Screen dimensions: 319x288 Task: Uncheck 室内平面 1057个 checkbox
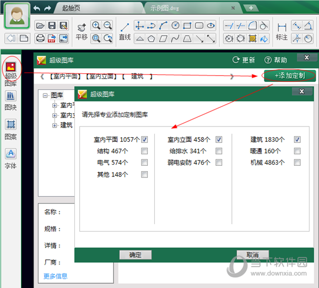point(145,140)
